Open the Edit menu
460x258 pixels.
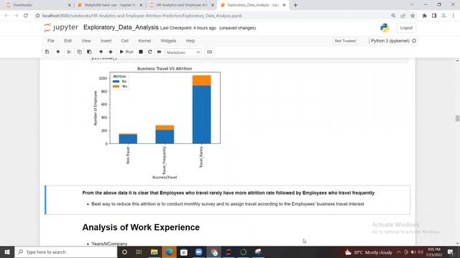[68, 41]
